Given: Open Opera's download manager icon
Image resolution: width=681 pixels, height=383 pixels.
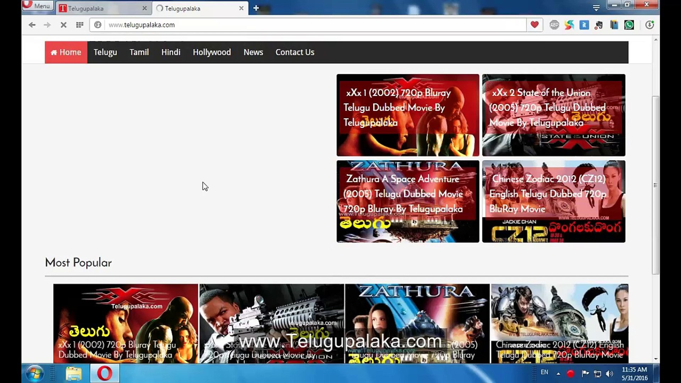Looking at the screenshot, I should point(649,25).
